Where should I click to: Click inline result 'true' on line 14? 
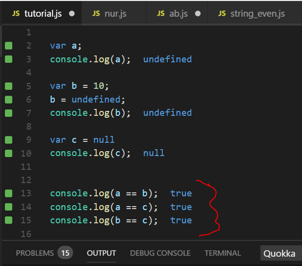[x=181, y=207]
